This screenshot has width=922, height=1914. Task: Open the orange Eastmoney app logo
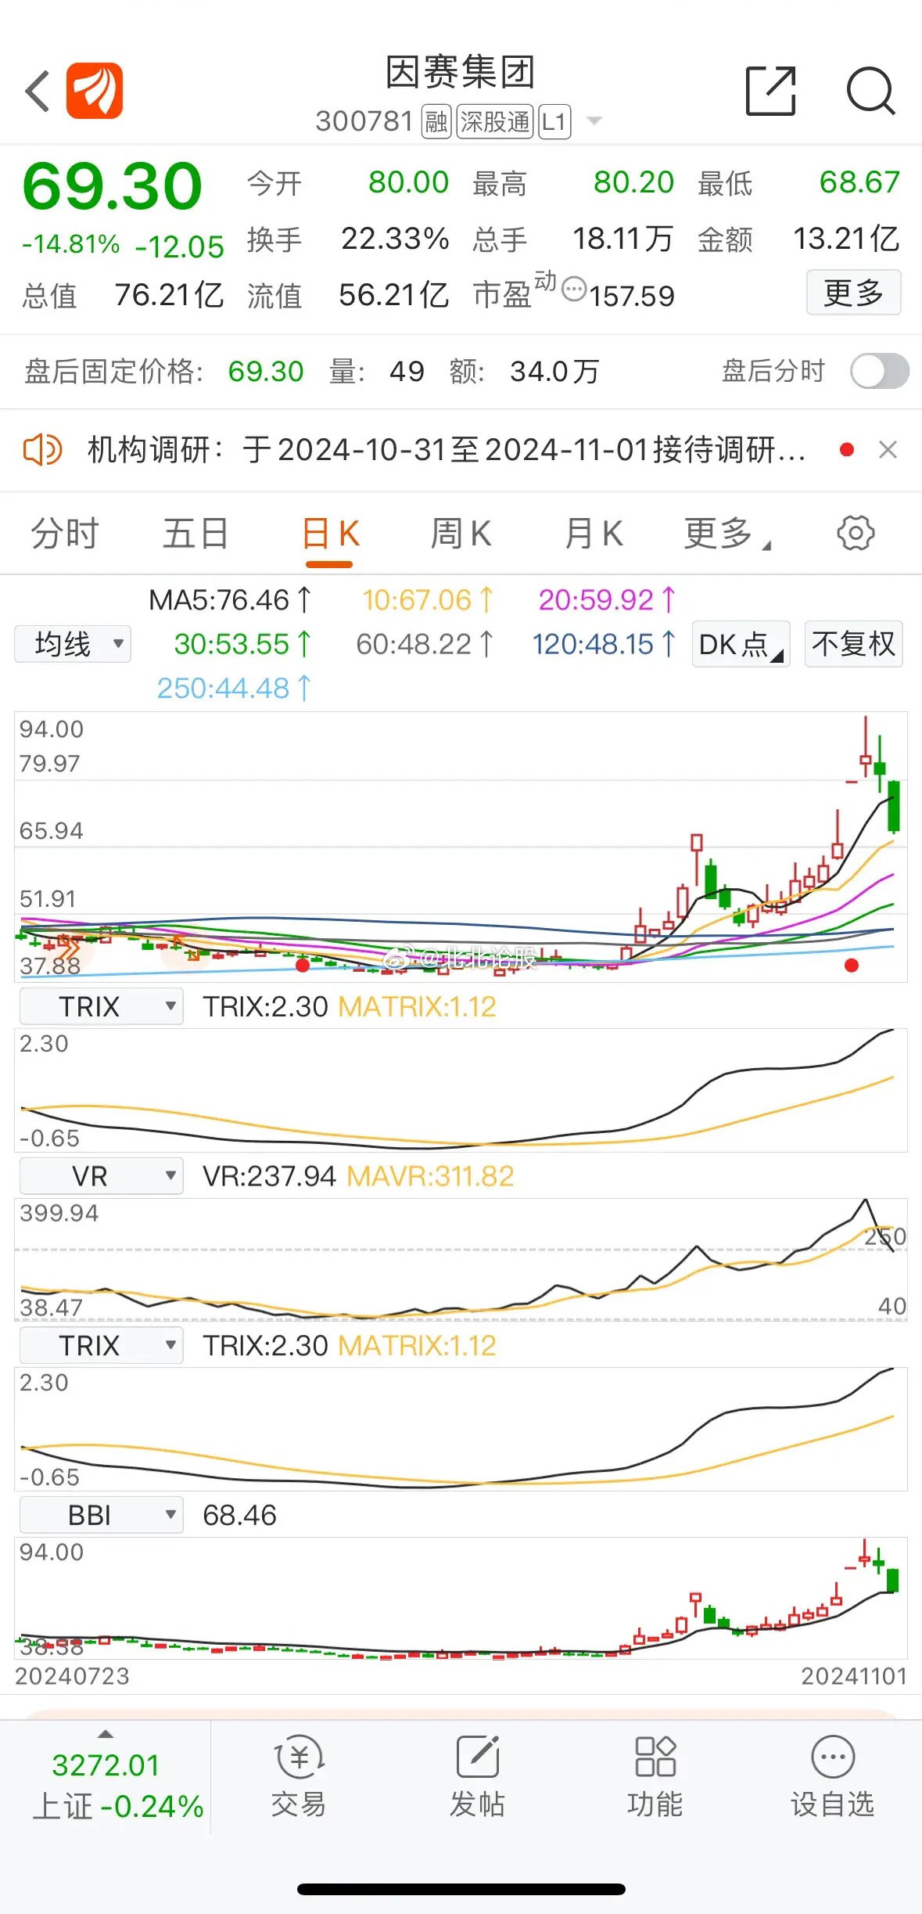tap(94, 91)
